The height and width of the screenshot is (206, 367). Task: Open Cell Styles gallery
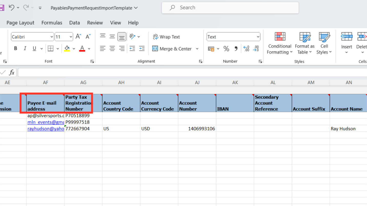324,44
